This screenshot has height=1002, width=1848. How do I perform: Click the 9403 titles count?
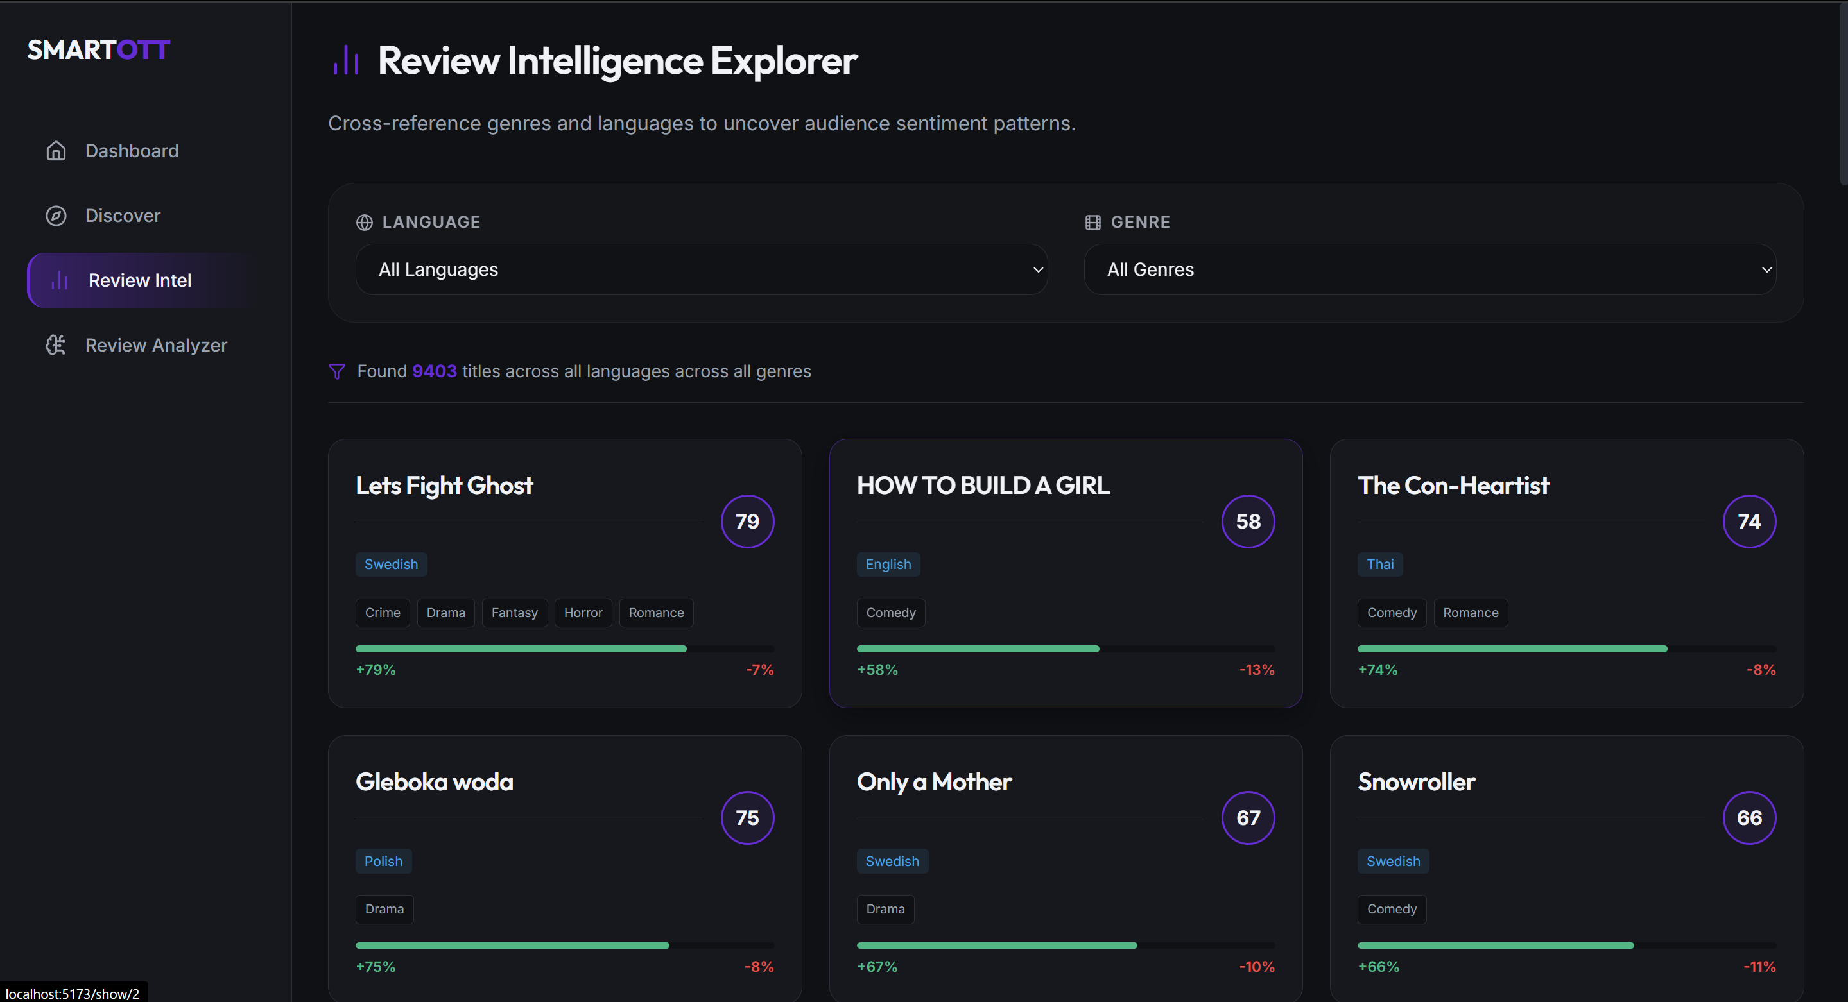pyautogui.click(x=434, y=371)
